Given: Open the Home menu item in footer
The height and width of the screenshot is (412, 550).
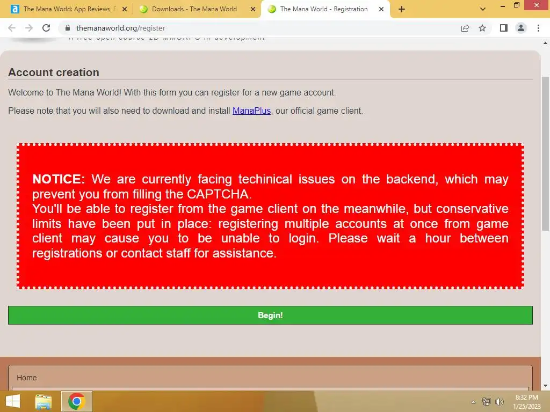Looking at the screenshot, I should click(27, 378).
